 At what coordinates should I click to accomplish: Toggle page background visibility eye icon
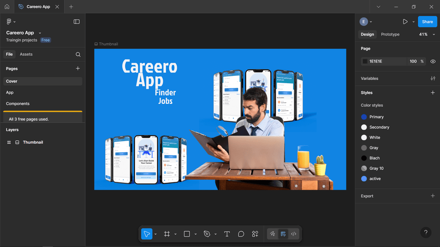point(433,61)
